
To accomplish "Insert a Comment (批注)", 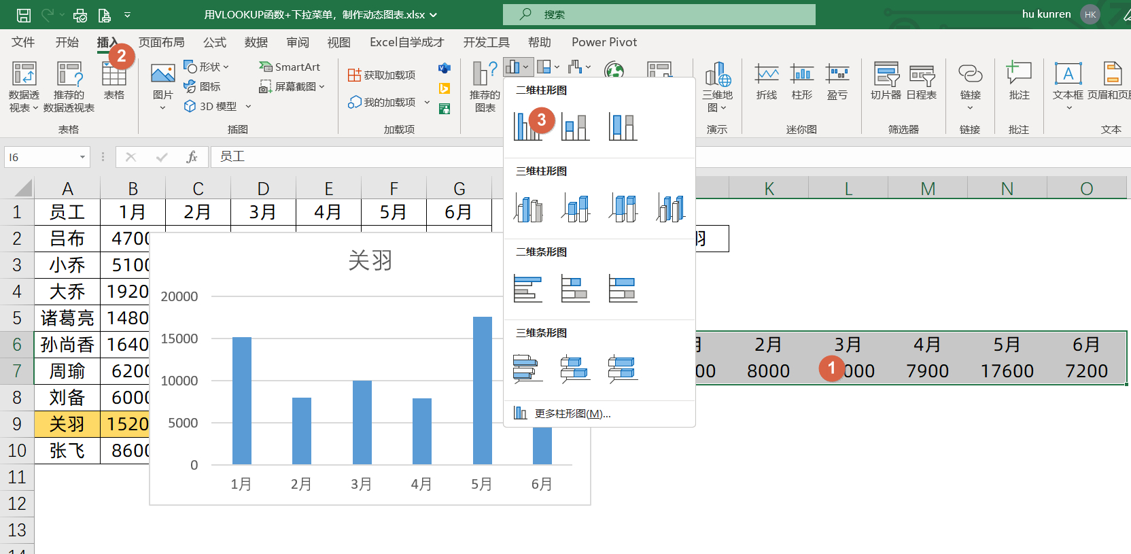I will (x=1019, y=81).
